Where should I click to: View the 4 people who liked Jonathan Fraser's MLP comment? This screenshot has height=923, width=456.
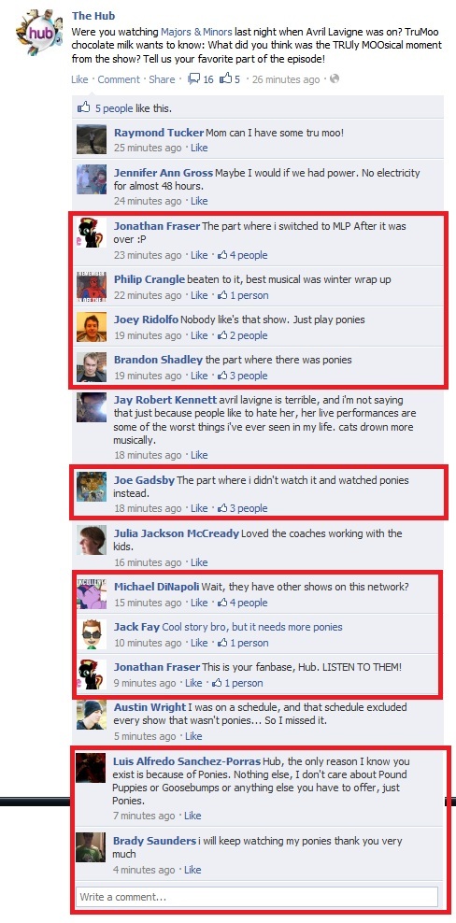click(243, 255)
